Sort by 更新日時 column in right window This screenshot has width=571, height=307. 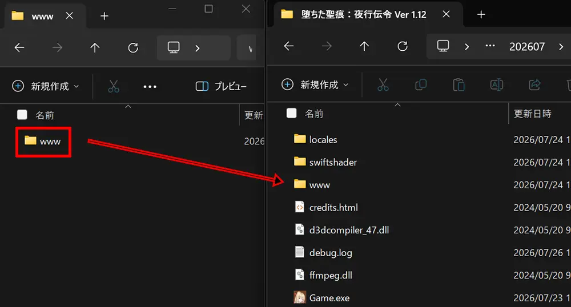[x=532, y=114]
